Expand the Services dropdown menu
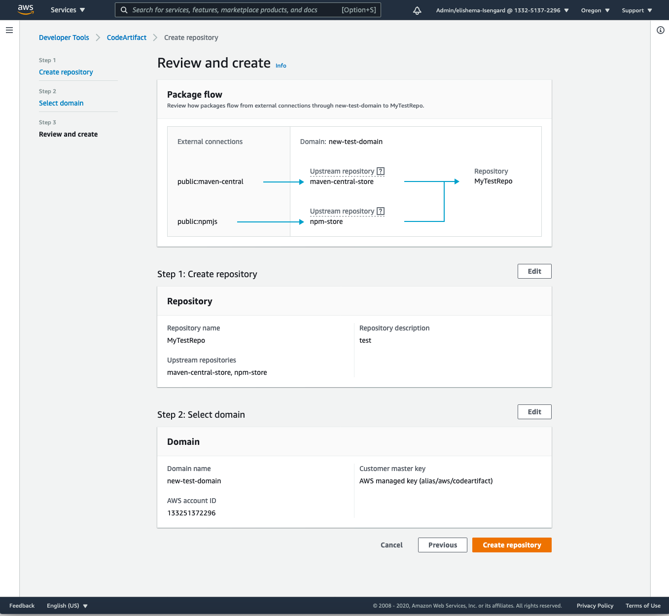The image size is (669, 616). [x=68, y=10]
